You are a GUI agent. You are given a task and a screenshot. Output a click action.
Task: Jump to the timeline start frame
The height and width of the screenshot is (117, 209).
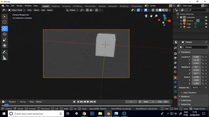click(x=78, y=102)
